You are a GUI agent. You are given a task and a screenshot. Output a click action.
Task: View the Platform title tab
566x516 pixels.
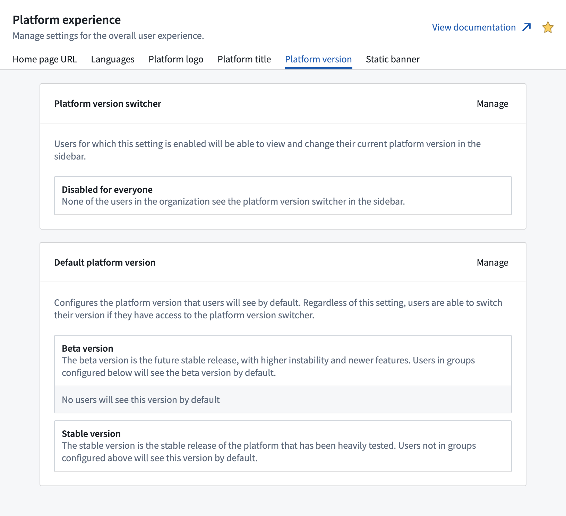(x=244, y=59)
